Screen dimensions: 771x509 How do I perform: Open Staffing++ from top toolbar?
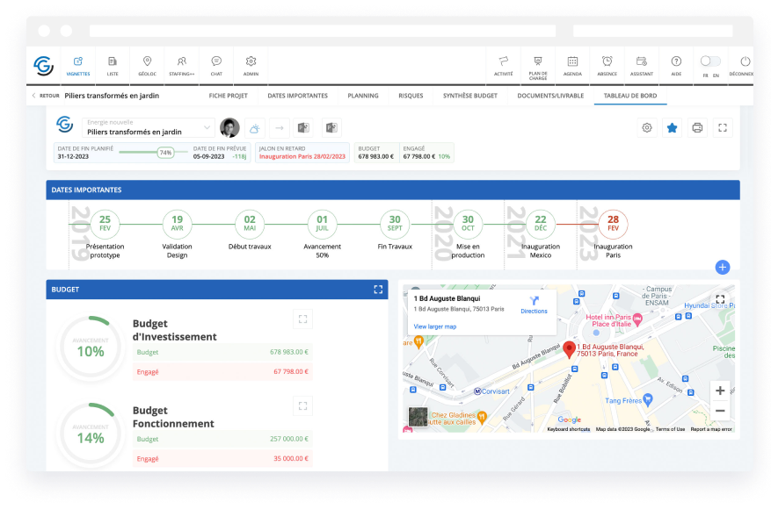pyautogui.click(x=181, y=65)
